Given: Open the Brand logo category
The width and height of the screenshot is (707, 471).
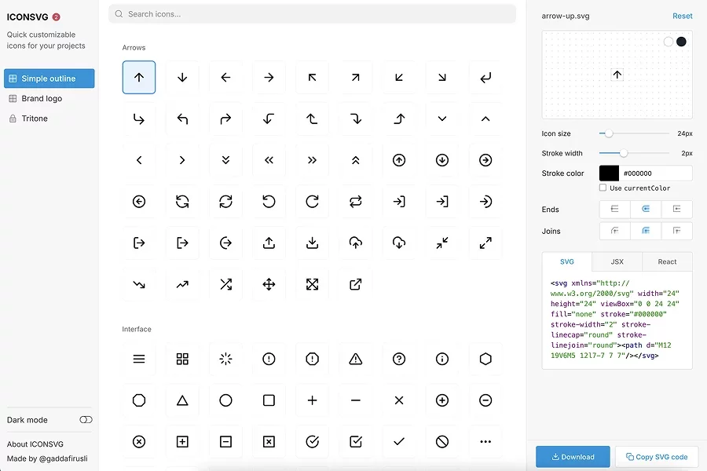Looking at the screenshot, I should click(42, 98).
